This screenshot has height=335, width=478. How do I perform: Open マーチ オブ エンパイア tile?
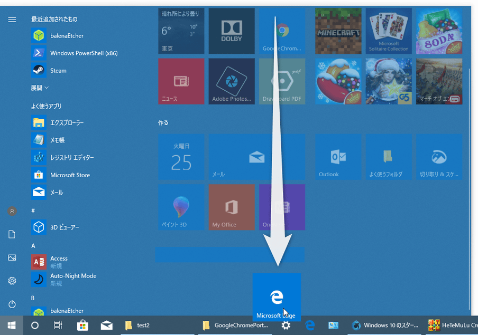439,82
